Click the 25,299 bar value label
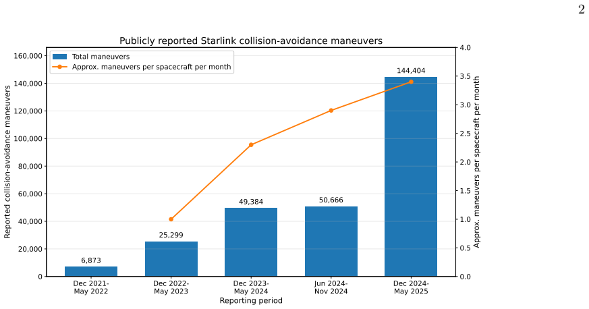Image resolution: width=589 pixels, height=309 pixels. (171, 235)
